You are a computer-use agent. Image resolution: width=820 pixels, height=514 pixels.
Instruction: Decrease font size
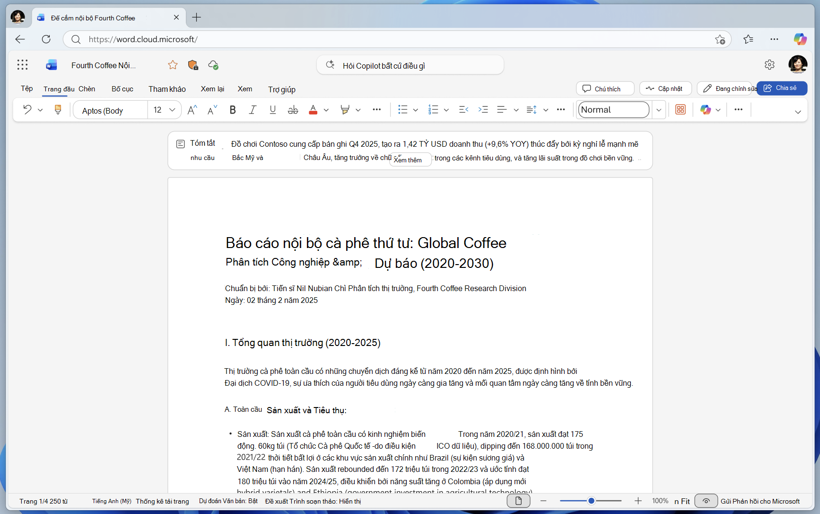coord(212,110)
